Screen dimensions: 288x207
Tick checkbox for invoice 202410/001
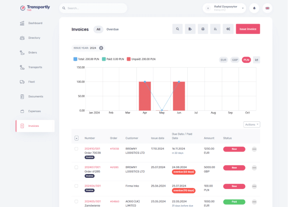pyautogui.click(x=76, y=149)
